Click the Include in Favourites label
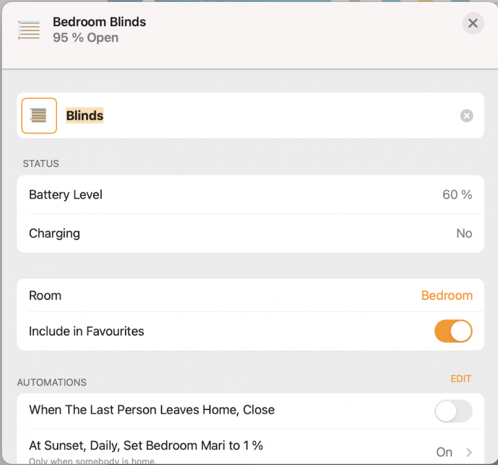Screen dimensions: 498x465 tap(86, 331)
